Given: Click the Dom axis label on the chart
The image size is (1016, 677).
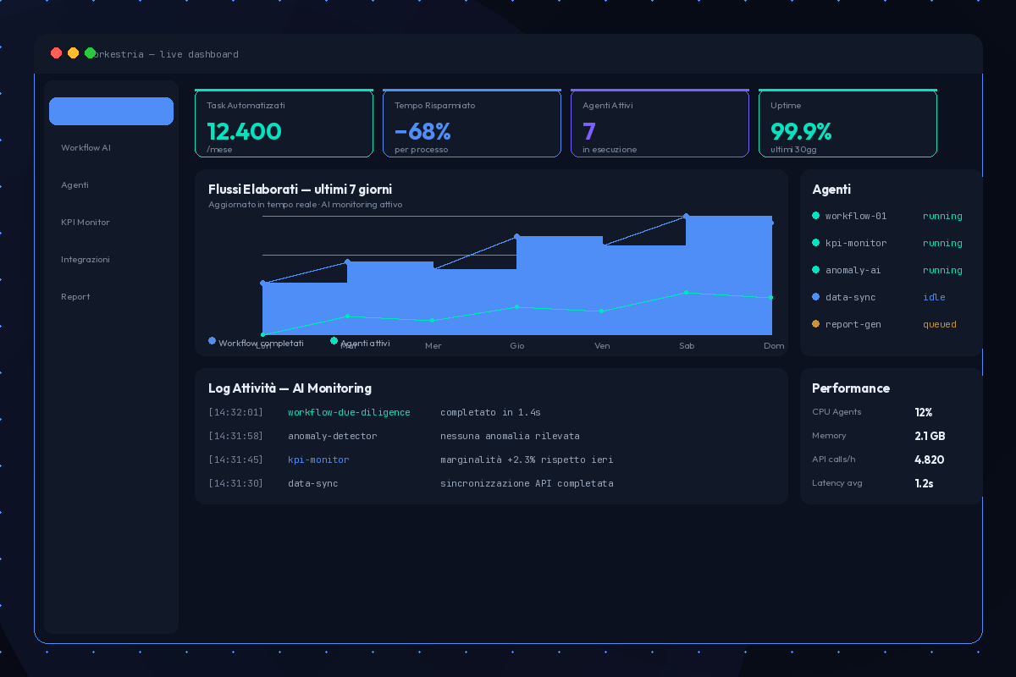Looking at the screenshot, I should pyautogui.click(x=774, y=346).
